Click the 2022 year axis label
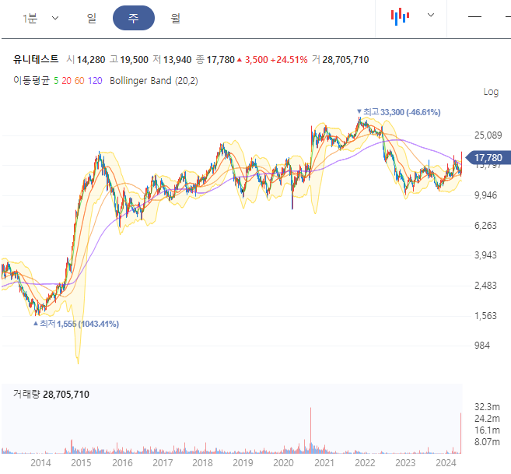Viewport: 511px width, 474px height. coord(365,463)
